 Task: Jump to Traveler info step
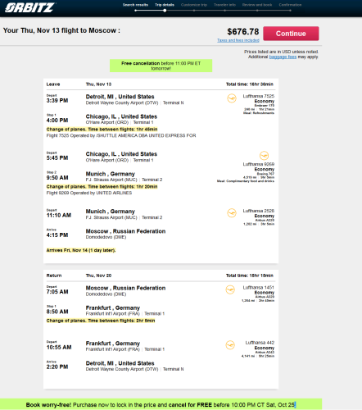tap(224, 5)
